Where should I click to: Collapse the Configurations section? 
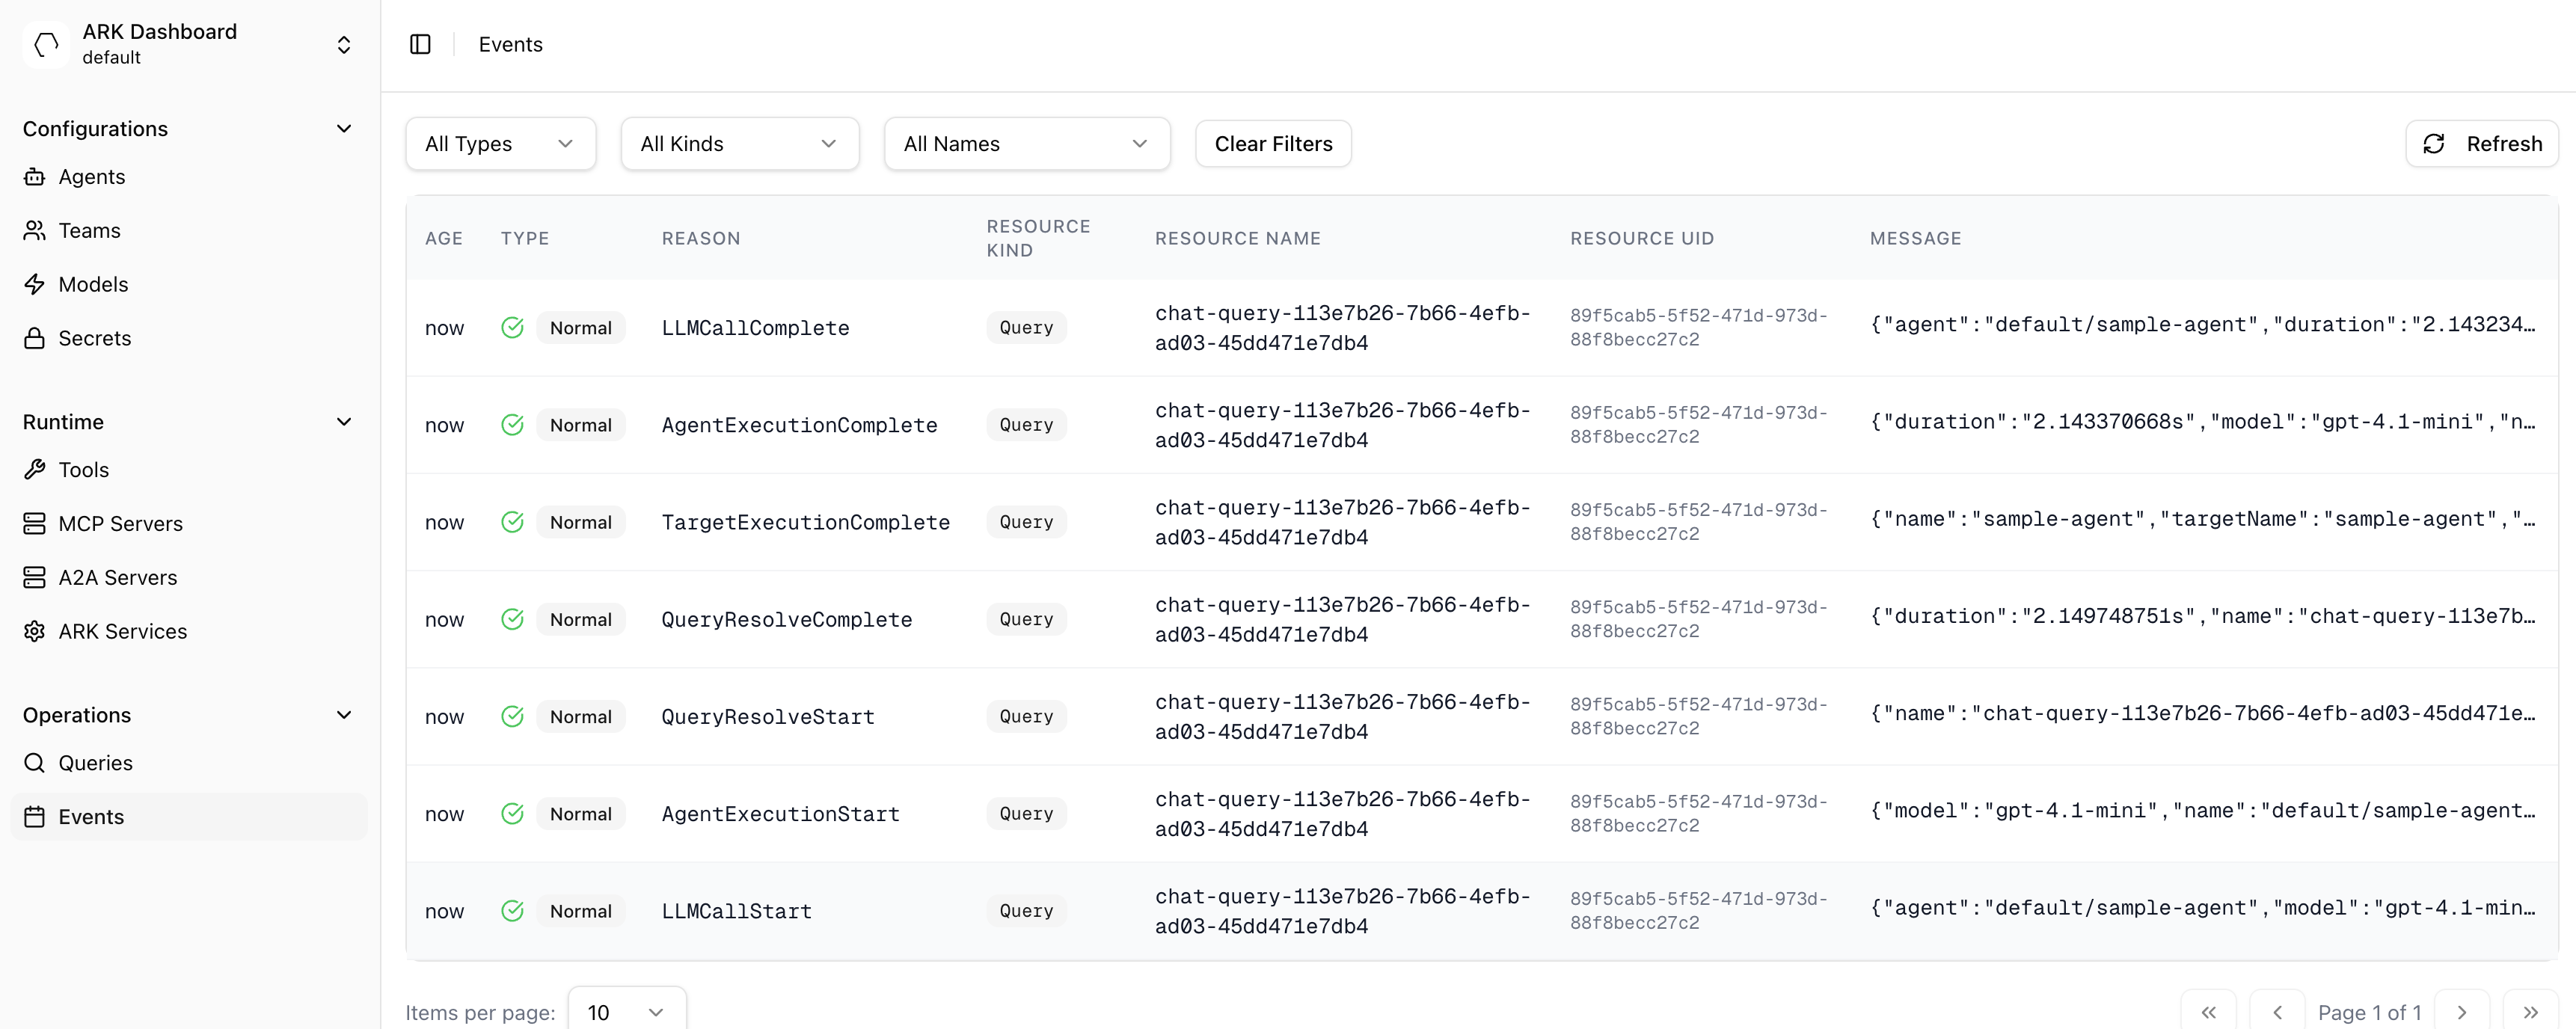(x=344, y=128)
